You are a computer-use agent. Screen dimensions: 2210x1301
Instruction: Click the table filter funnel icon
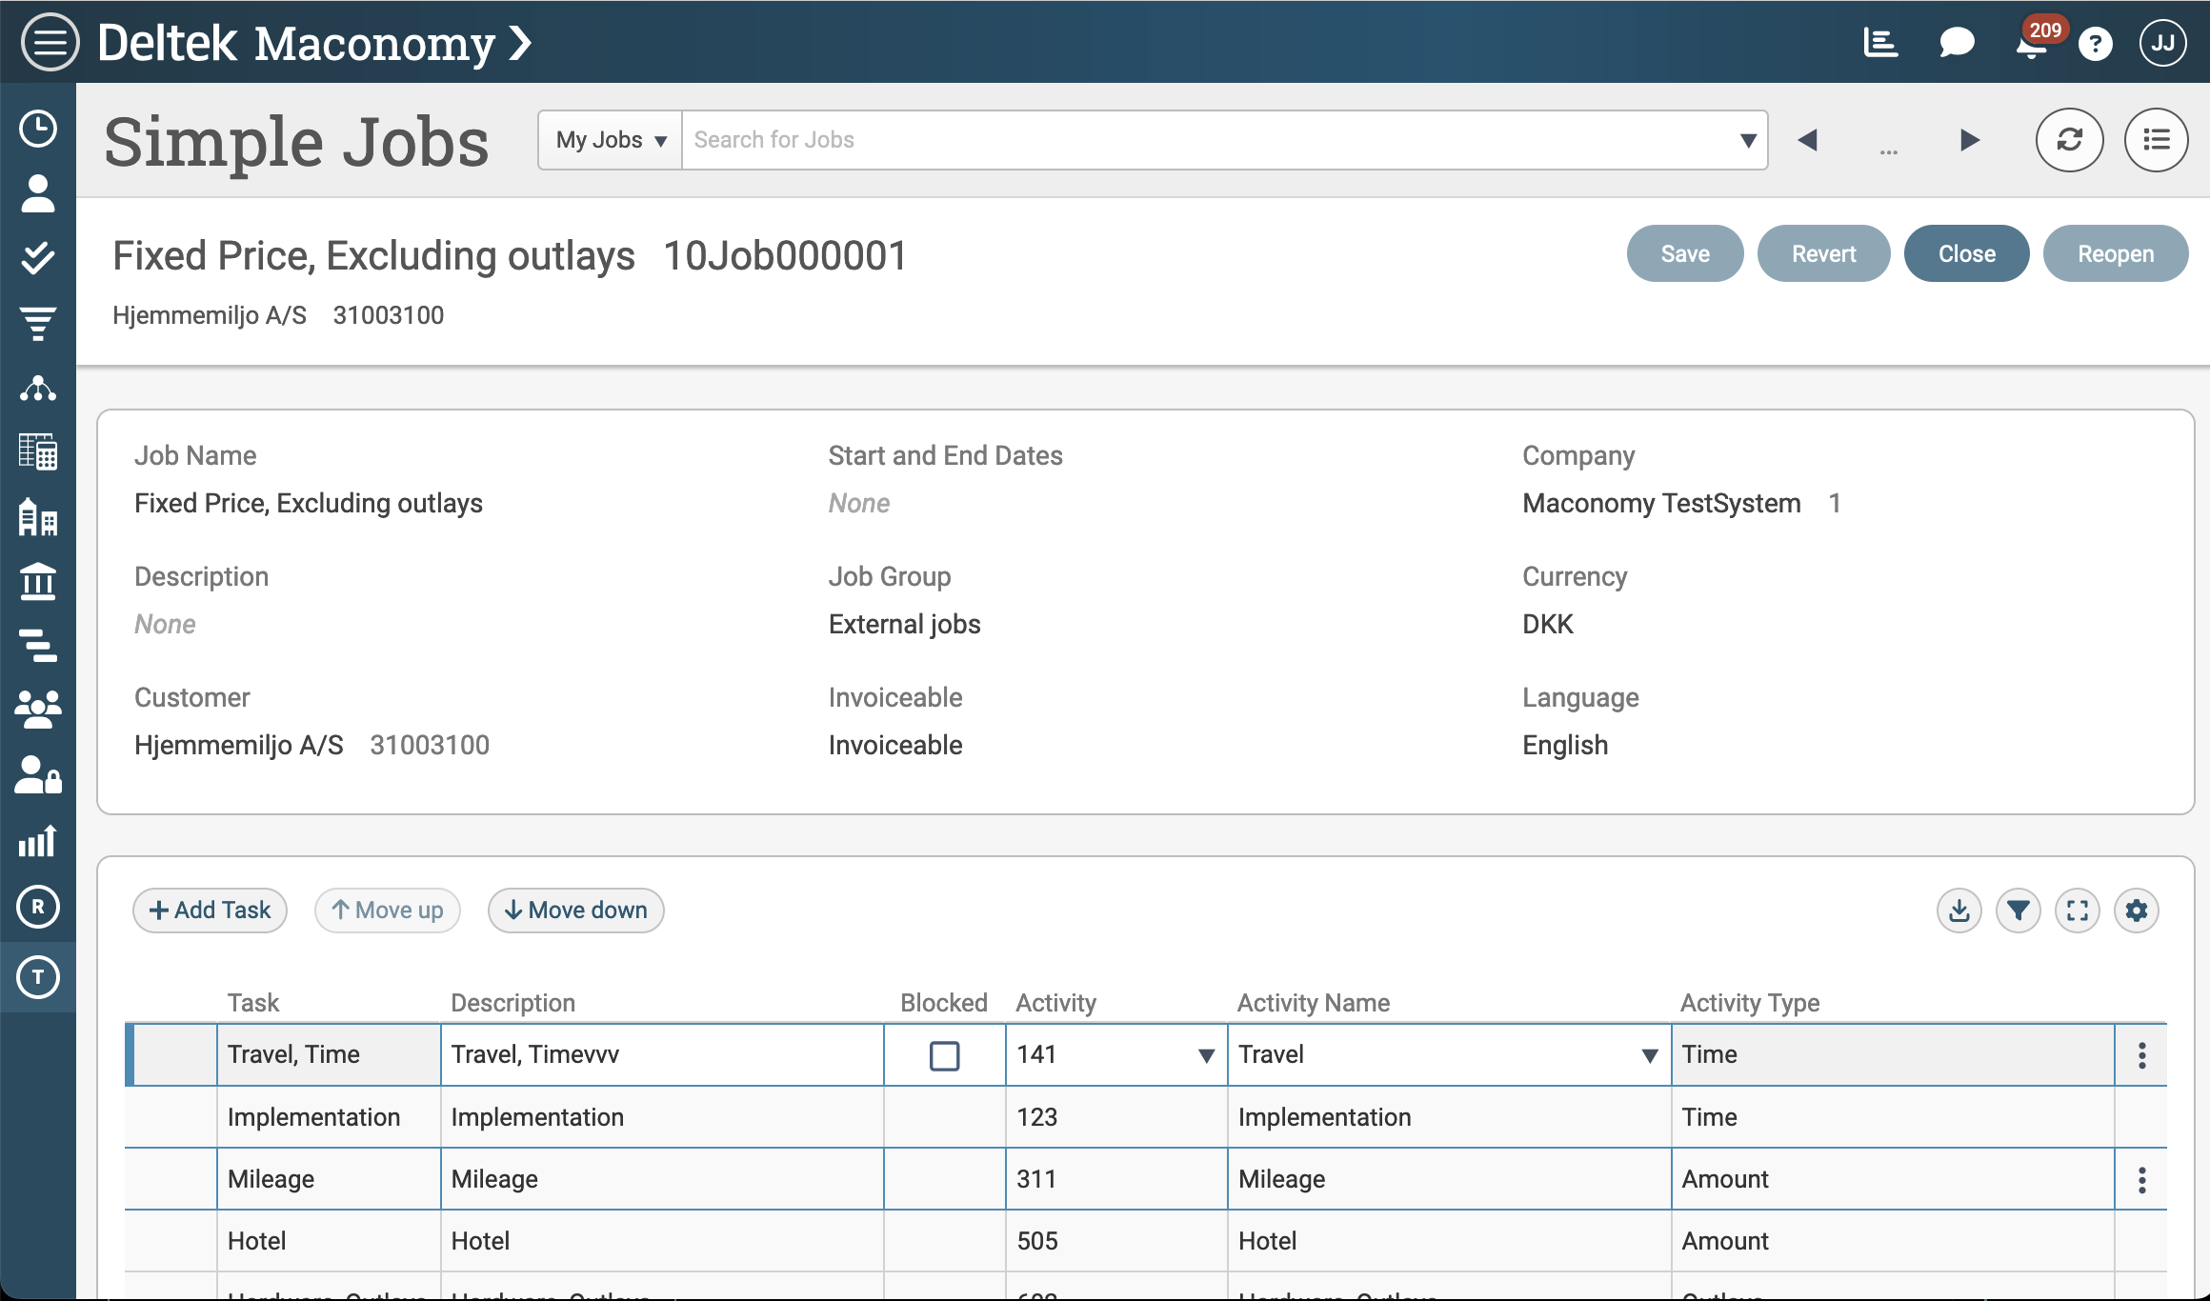[2018, 911]
